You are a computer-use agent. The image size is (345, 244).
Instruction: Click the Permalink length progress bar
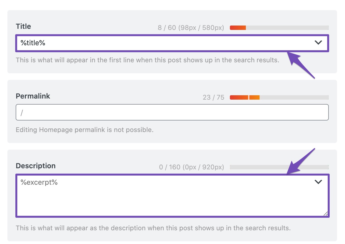click(279, 97)
